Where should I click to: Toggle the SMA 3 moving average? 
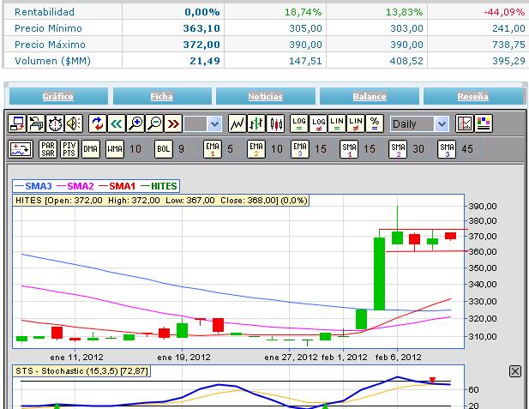pos(447,149)
